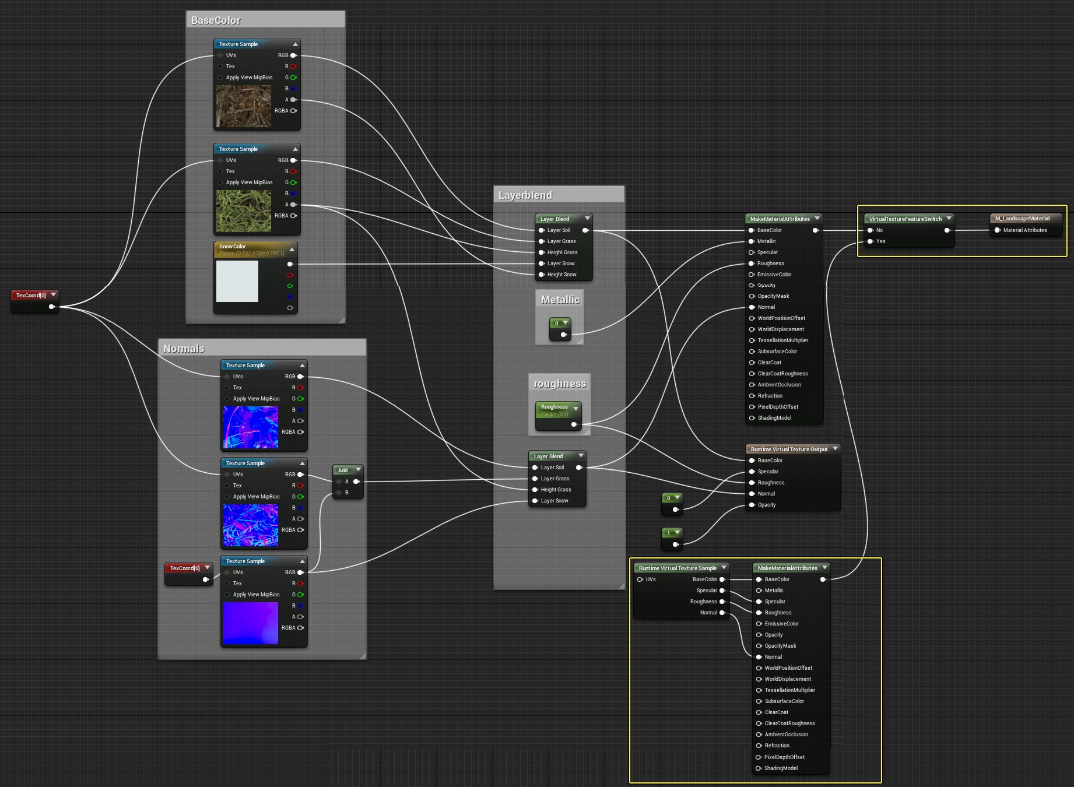Select the grass texture thumbnail preview

243,210
